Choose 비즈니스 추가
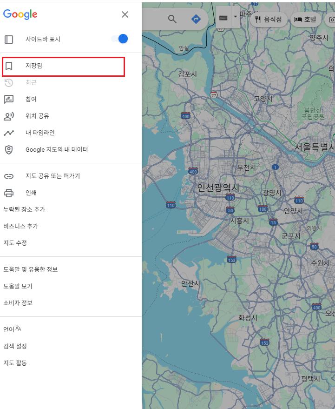 [x=20, y=226]
